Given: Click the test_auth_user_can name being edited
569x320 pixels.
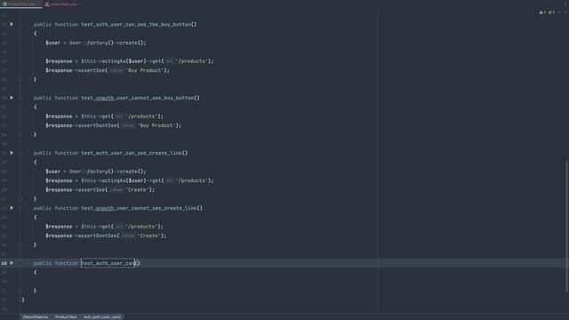Looking at the screenshot, I should 108,263.
